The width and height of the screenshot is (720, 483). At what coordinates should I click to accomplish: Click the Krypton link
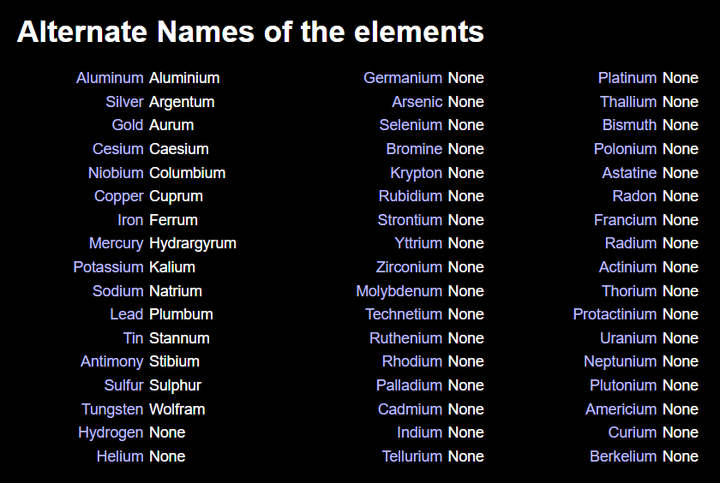(416, 173)
